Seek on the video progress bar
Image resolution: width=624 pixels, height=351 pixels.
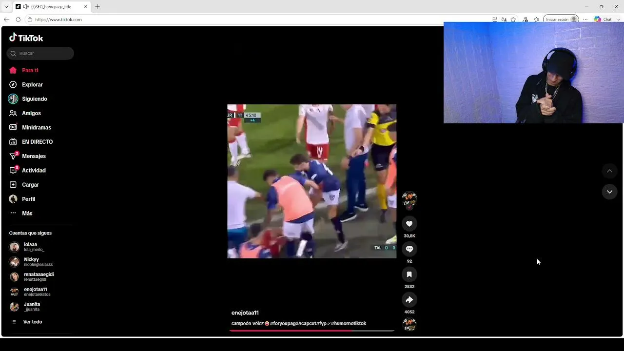pos(312,331)
